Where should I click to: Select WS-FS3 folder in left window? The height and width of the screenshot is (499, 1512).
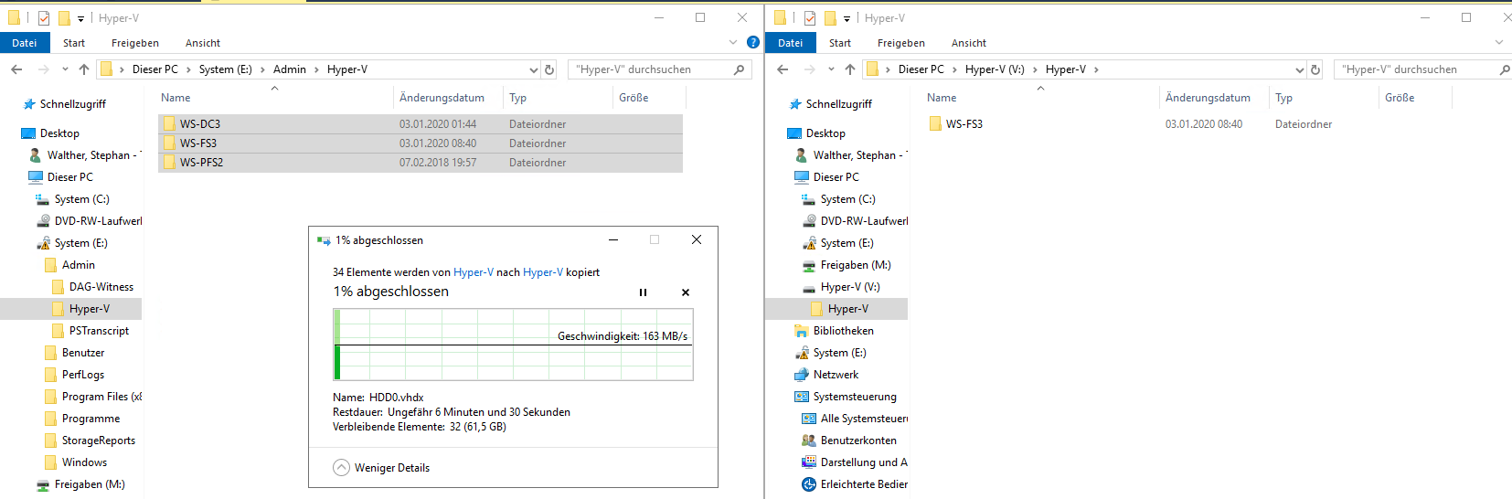pos(421,143)
